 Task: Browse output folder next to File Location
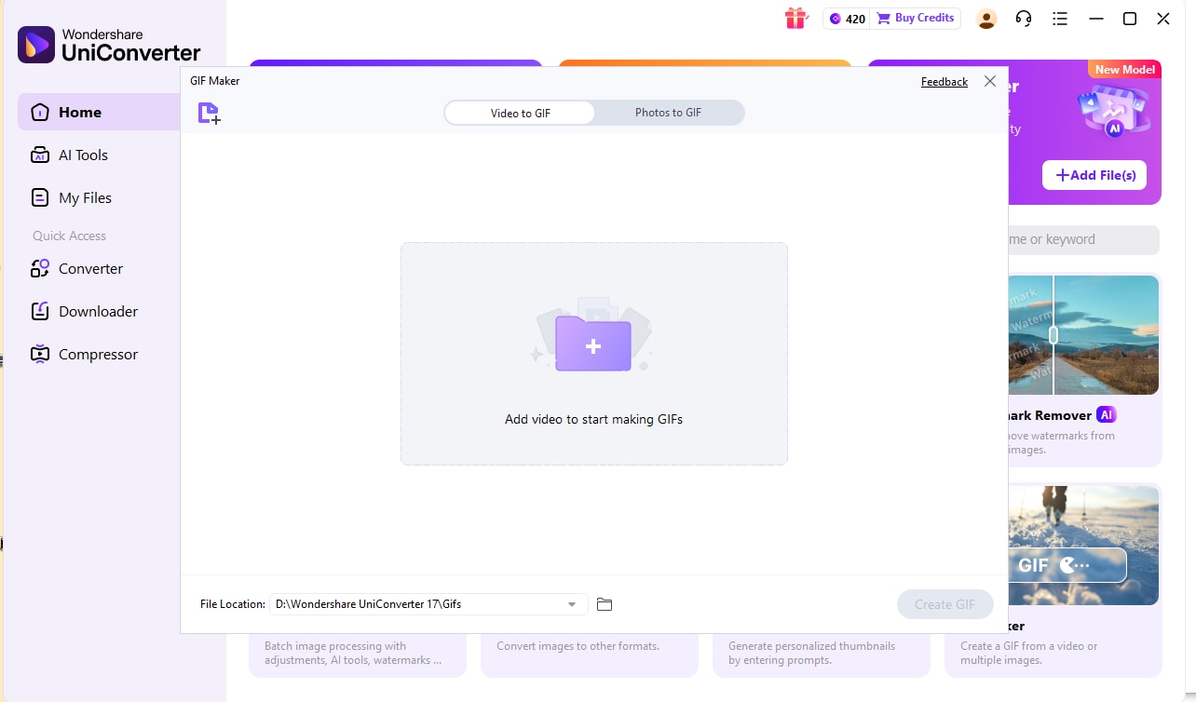(x=605, y=604)
